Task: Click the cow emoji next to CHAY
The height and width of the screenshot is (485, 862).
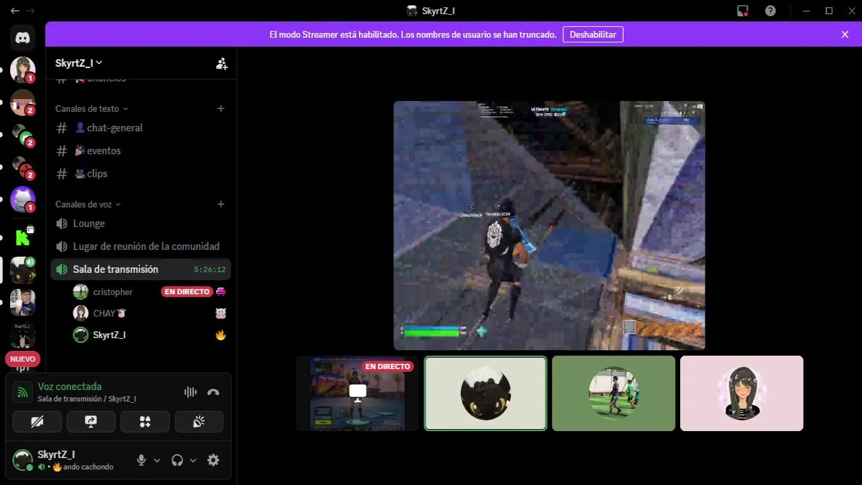Action: (221, 313)
